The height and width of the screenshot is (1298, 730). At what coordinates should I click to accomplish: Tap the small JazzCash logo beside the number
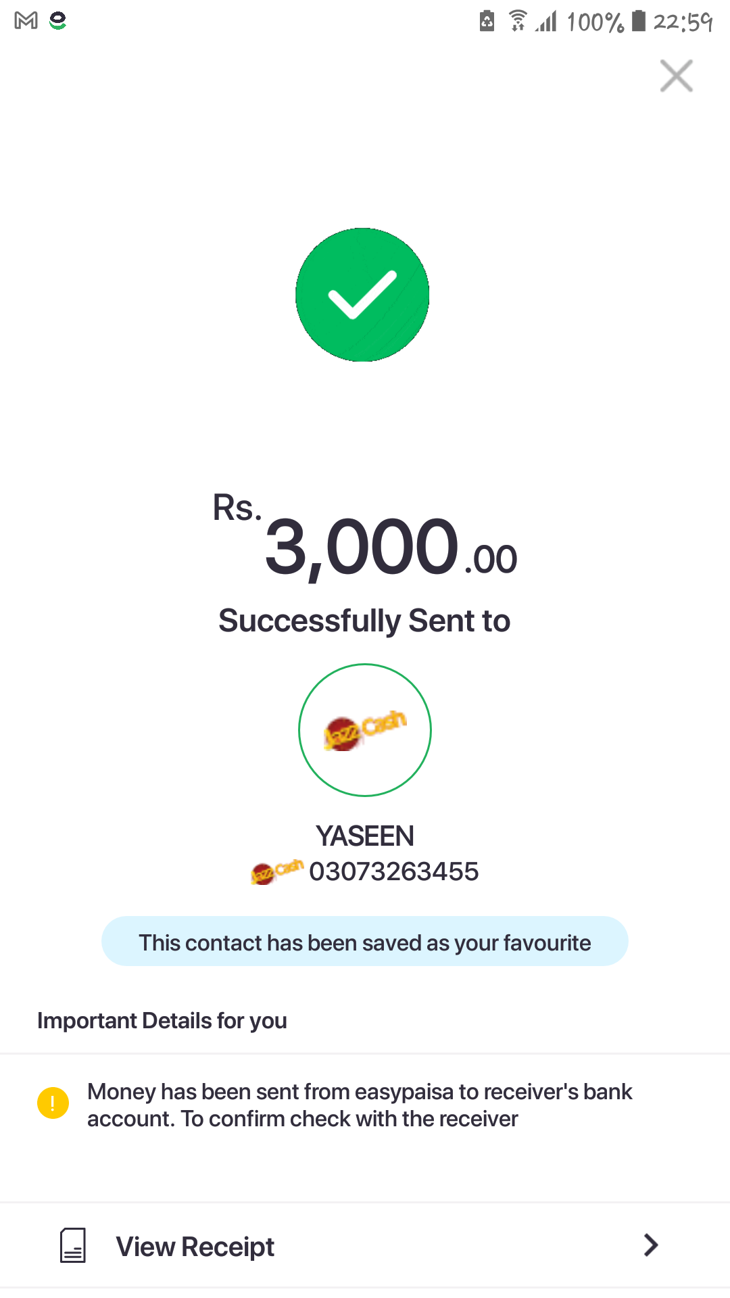tap(277, 871)
